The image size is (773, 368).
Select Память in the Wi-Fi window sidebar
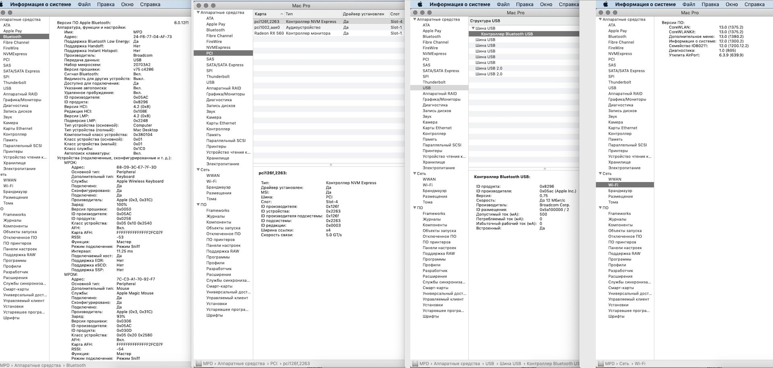click(x=615, y=139)
